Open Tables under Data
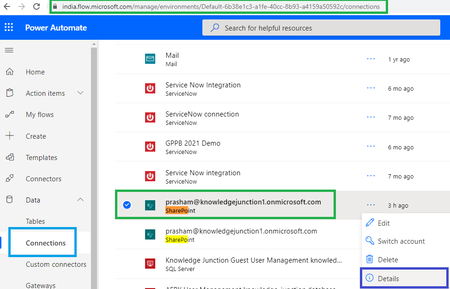The width and height of the screenshot is (450, 289). pyautogui.click(x=35, y=221)
